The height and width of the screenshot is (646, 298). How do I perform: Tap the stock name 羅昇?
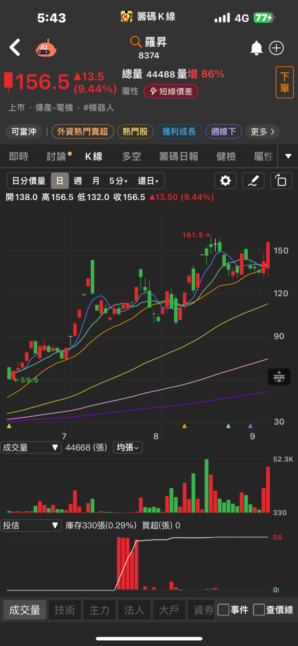pyautogui.click(x=156, y=41)
